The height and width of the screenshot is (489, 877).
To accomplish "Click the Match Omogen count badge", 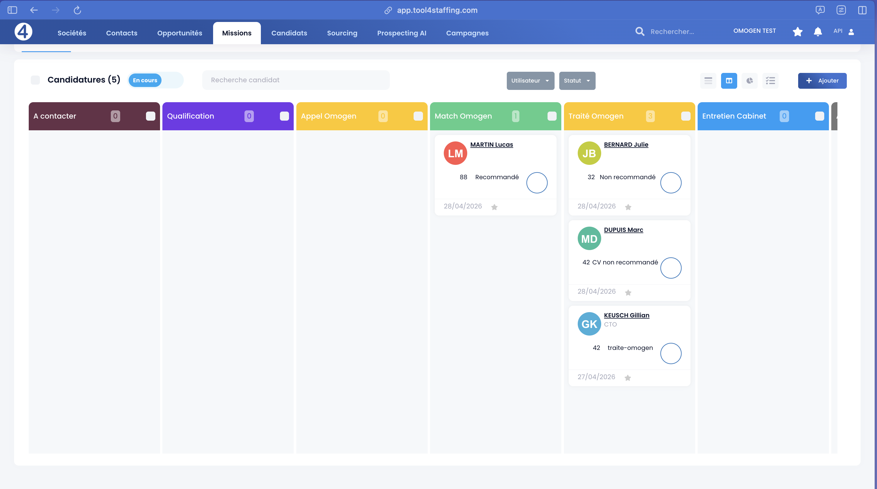I will pos(515,116).
